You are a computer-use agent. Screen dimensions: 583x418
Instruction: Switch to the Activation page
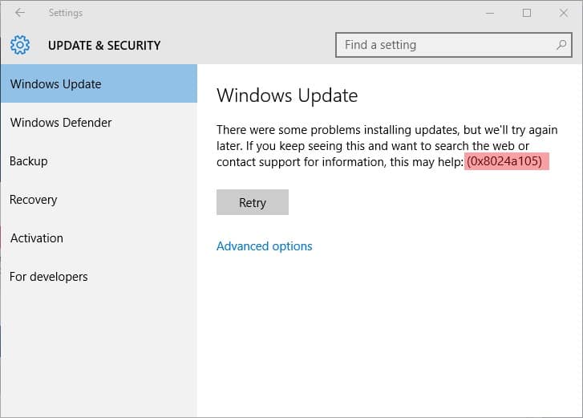coord(99,238)
